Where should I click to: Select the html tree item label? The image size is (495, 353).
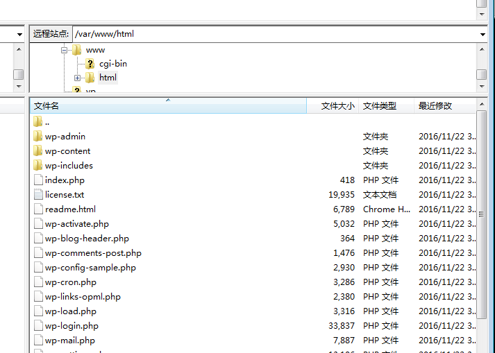click(x=108, y=78)
